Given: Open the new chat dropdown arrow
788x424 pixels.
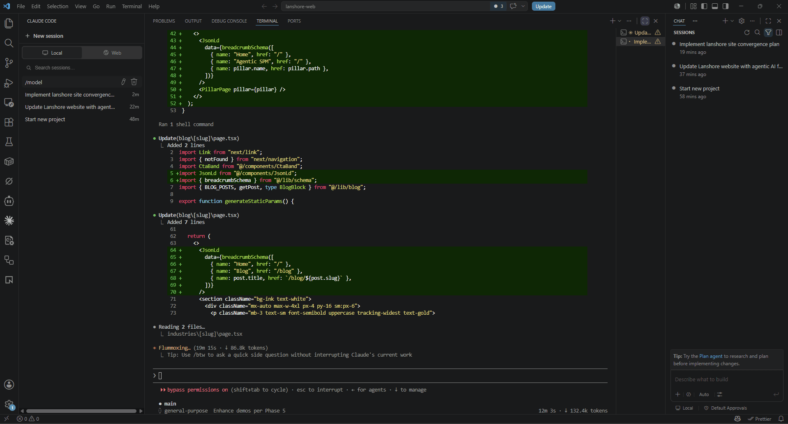Looking at the screenshot, I should 732,21.
